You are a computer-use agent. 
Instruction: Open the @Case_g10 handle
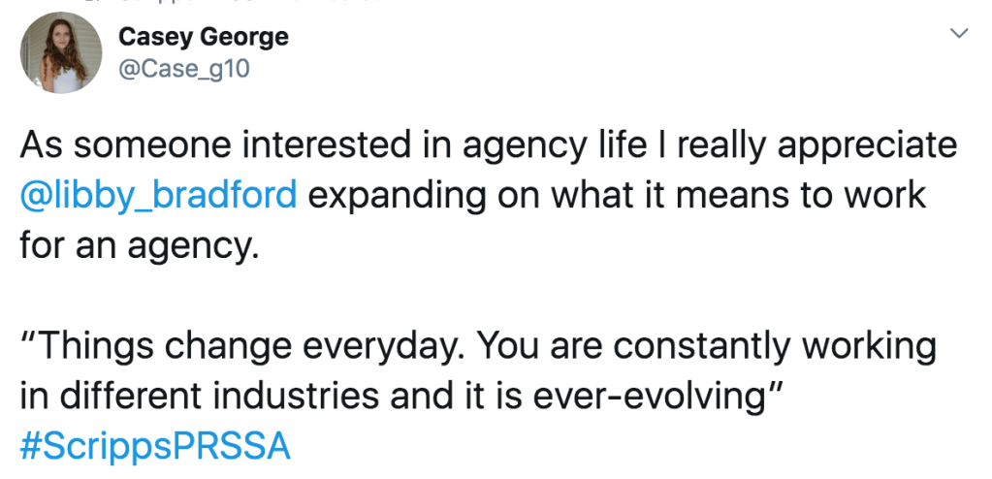[x=183, y=70]
